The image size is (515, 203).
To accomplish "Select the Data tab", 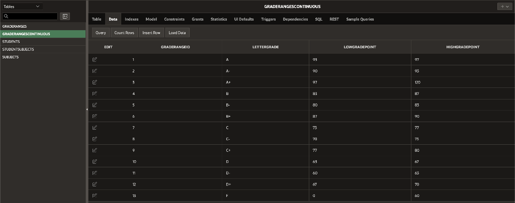I will [113, 19].
